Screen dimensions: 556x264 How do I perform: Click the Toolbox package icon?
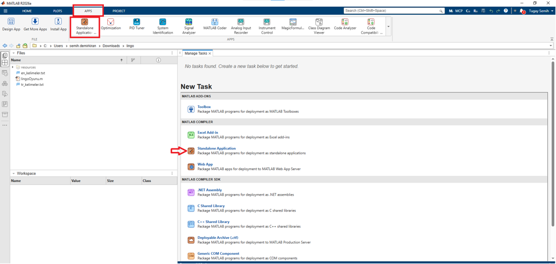(x=191, y=109)
